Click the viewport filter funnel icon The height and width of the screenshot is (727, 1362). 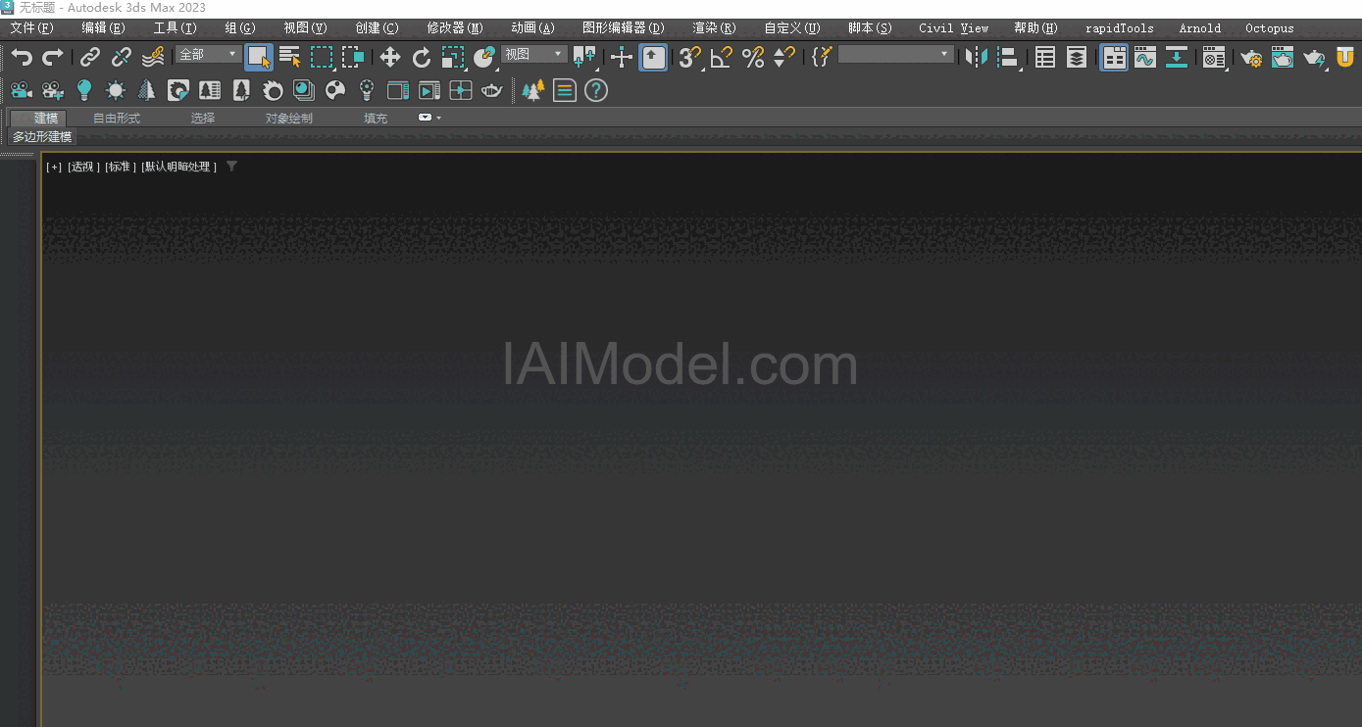click(x=231, y=167)
